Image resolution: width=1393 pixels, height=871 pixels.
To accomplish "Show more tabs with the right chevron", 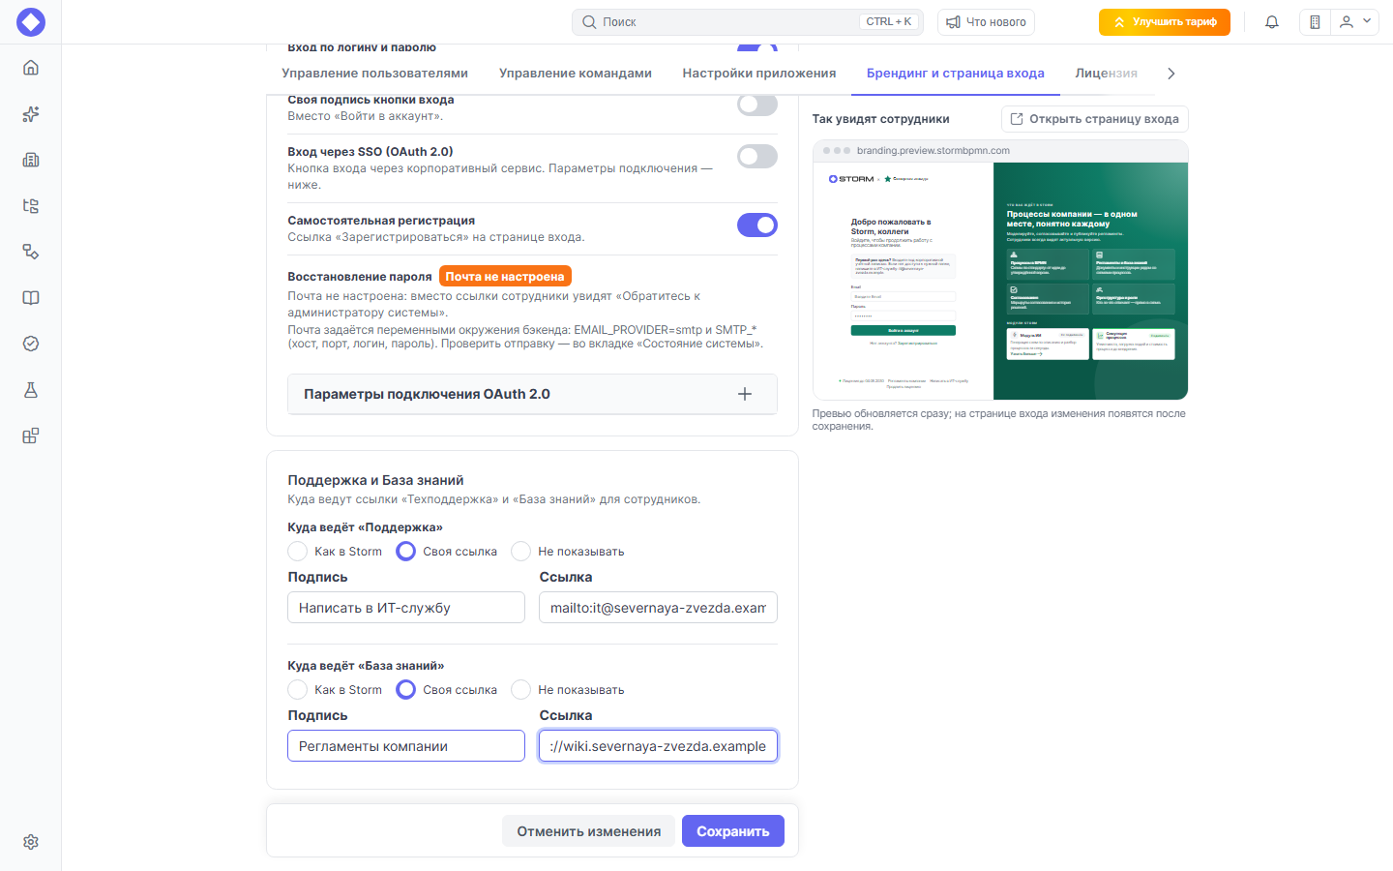I will coord(1171,74).
